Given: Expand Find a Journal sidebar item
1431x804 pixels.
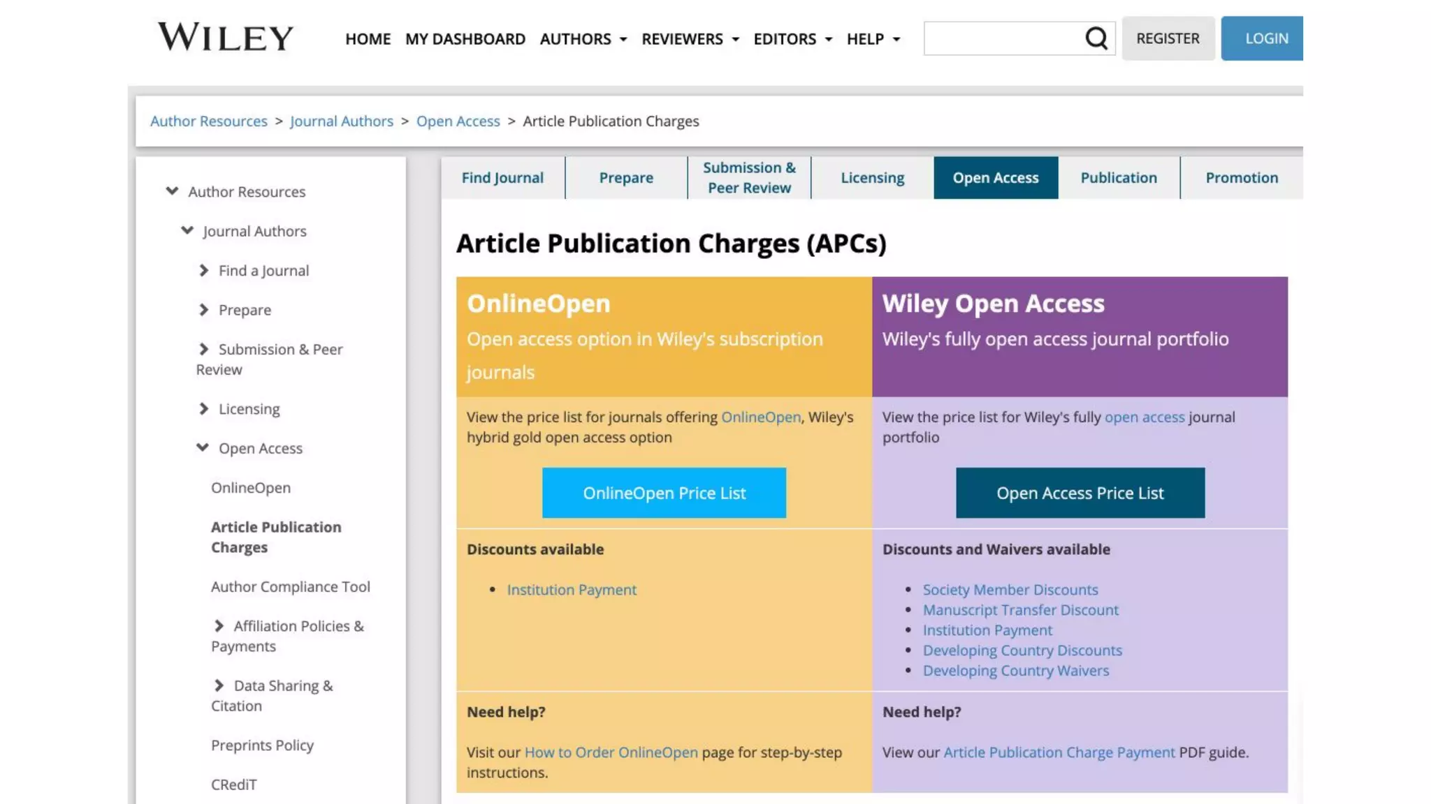Looking at the screenshot, I should [203, 270].
